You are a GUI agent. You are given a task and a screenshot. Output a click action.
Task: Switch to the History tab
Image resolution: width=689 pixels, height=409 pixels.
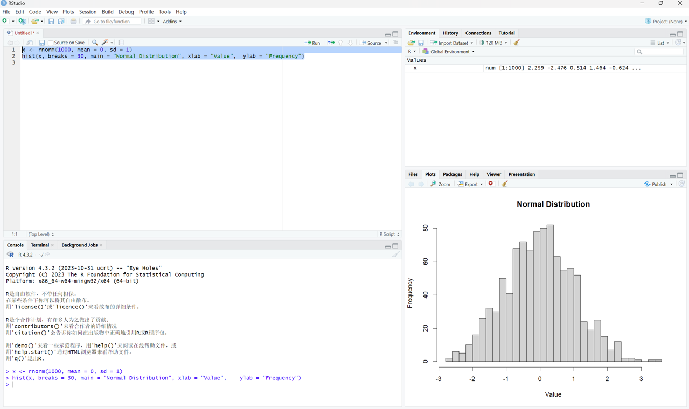pos(450,33)
